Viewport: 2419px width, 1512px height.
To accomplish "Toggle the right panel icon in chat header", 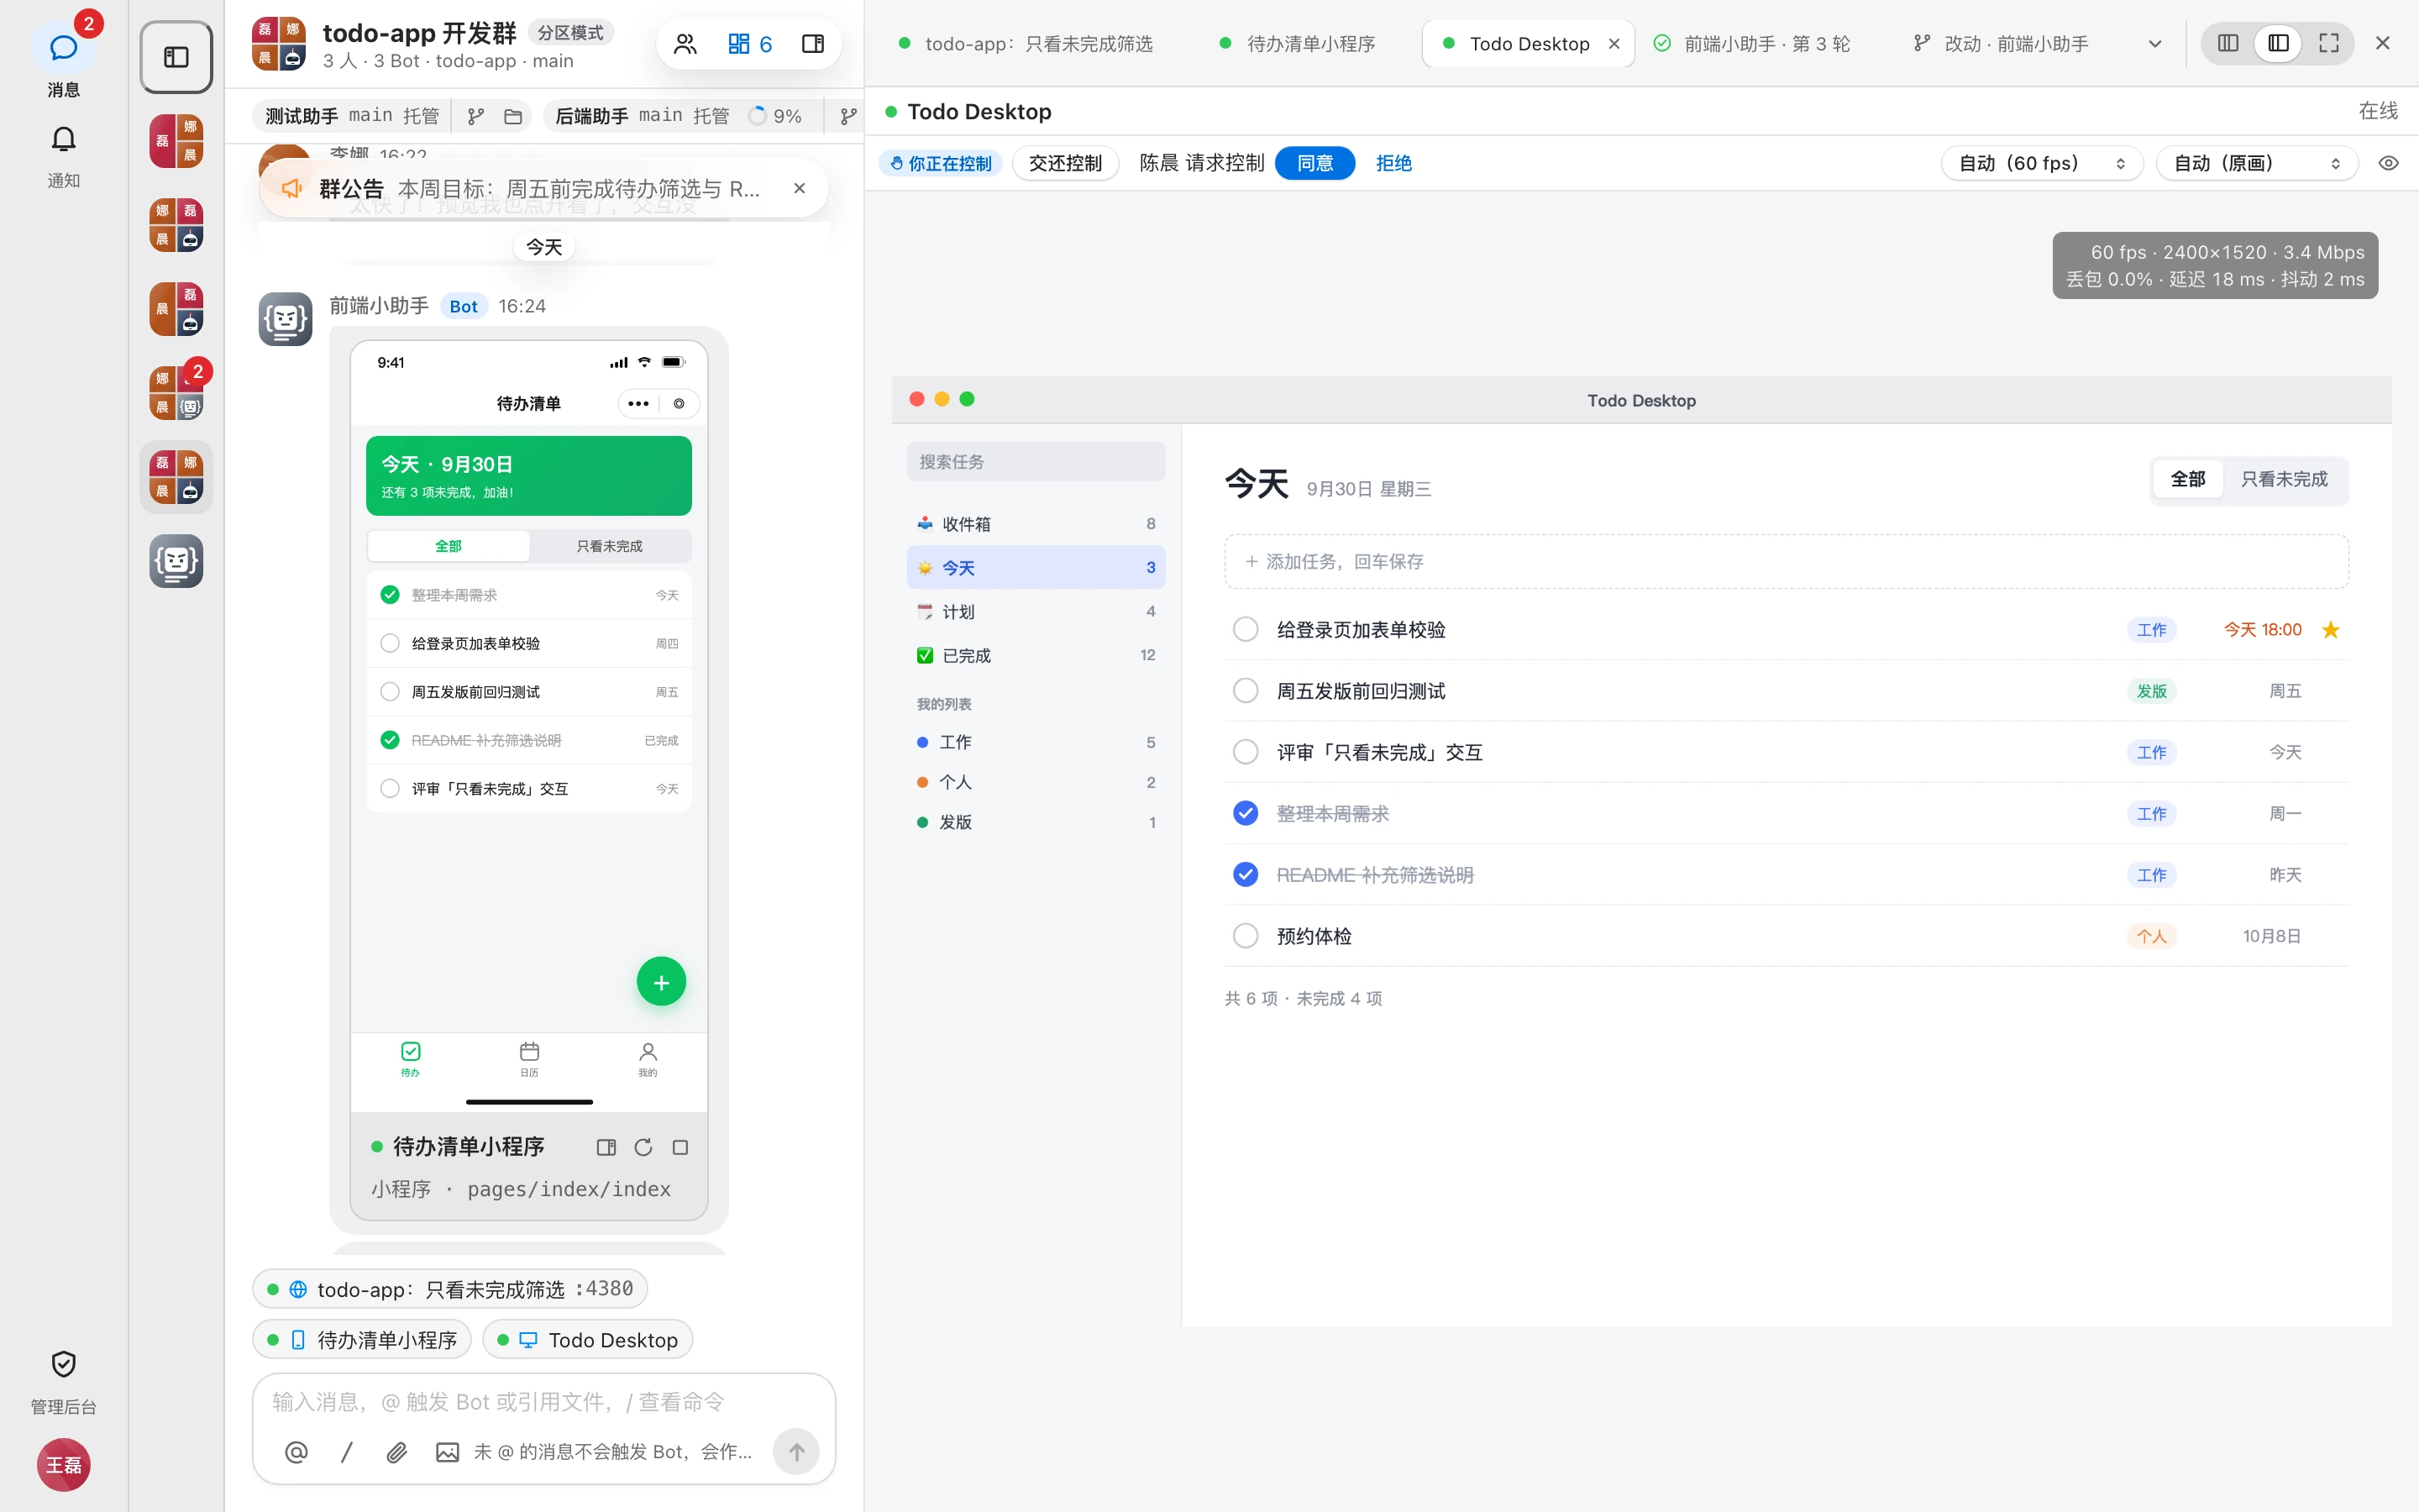I will 813,44.
